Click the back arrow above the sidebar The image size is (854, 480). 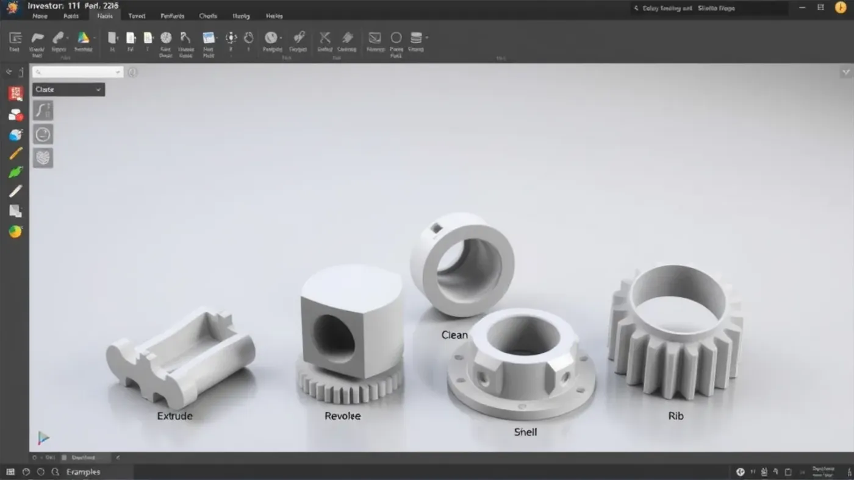9,72
